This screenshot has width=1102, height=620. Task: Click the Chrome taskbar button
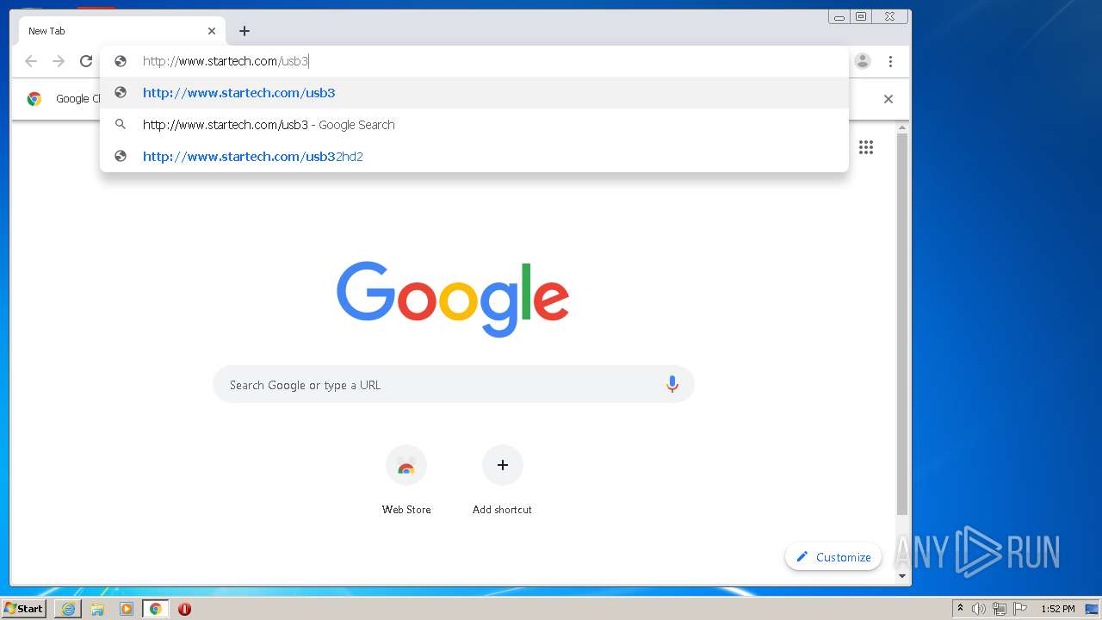pos(155,609)
